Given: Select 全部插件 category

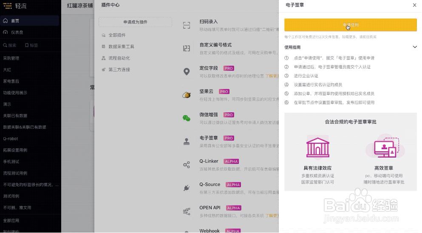Looking at the screenshot, I should point(117,35).
